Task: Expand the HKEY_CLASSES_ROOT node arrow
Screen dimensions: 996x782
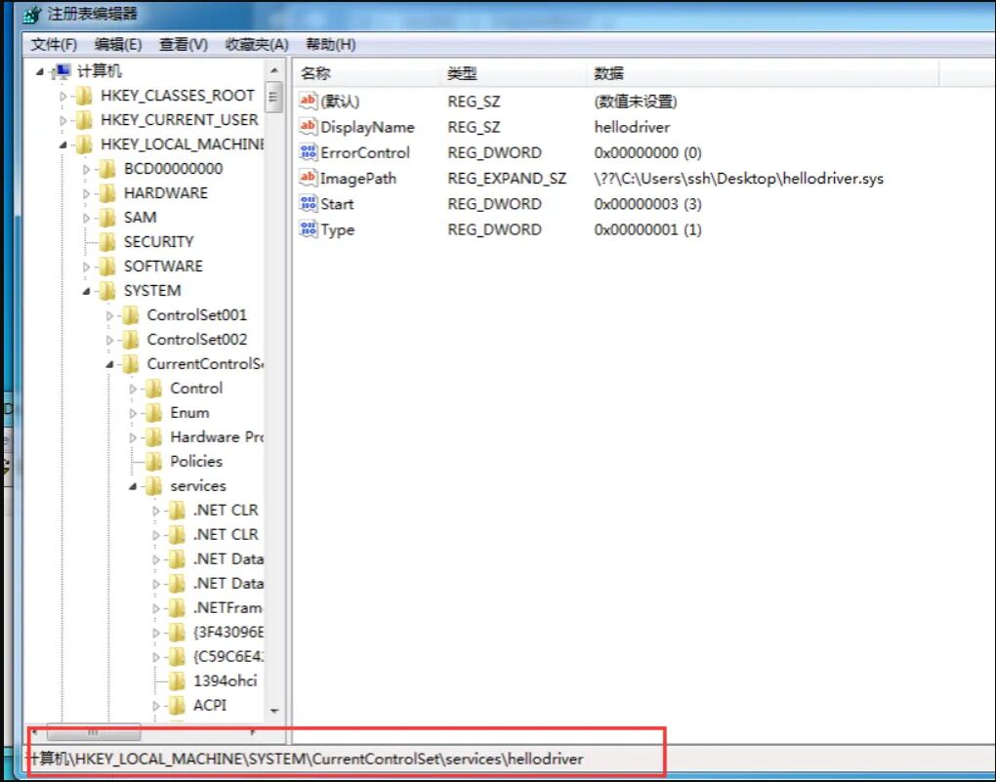Action: [62, 97]
